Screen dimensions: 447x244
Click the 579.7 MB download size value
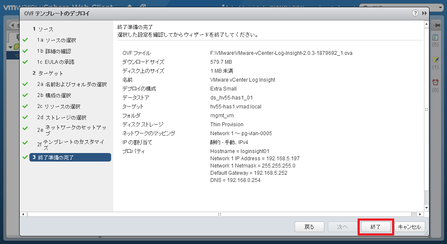coord(221,62)
